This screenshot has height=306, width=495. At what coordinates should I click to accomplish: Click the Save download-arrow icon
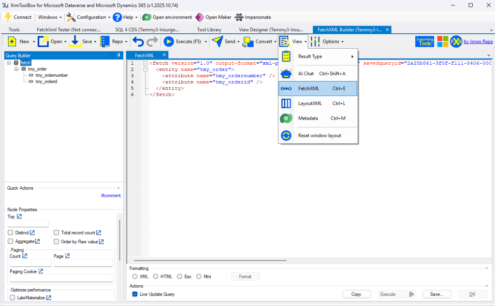75,42
